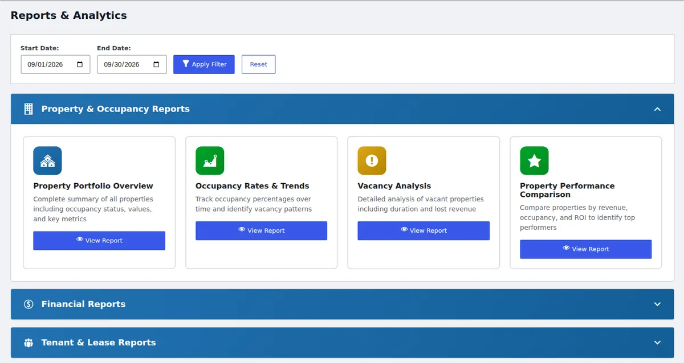Click the building icon in Property & Occupancy header
Screen dimensions: 684x363
28,109
